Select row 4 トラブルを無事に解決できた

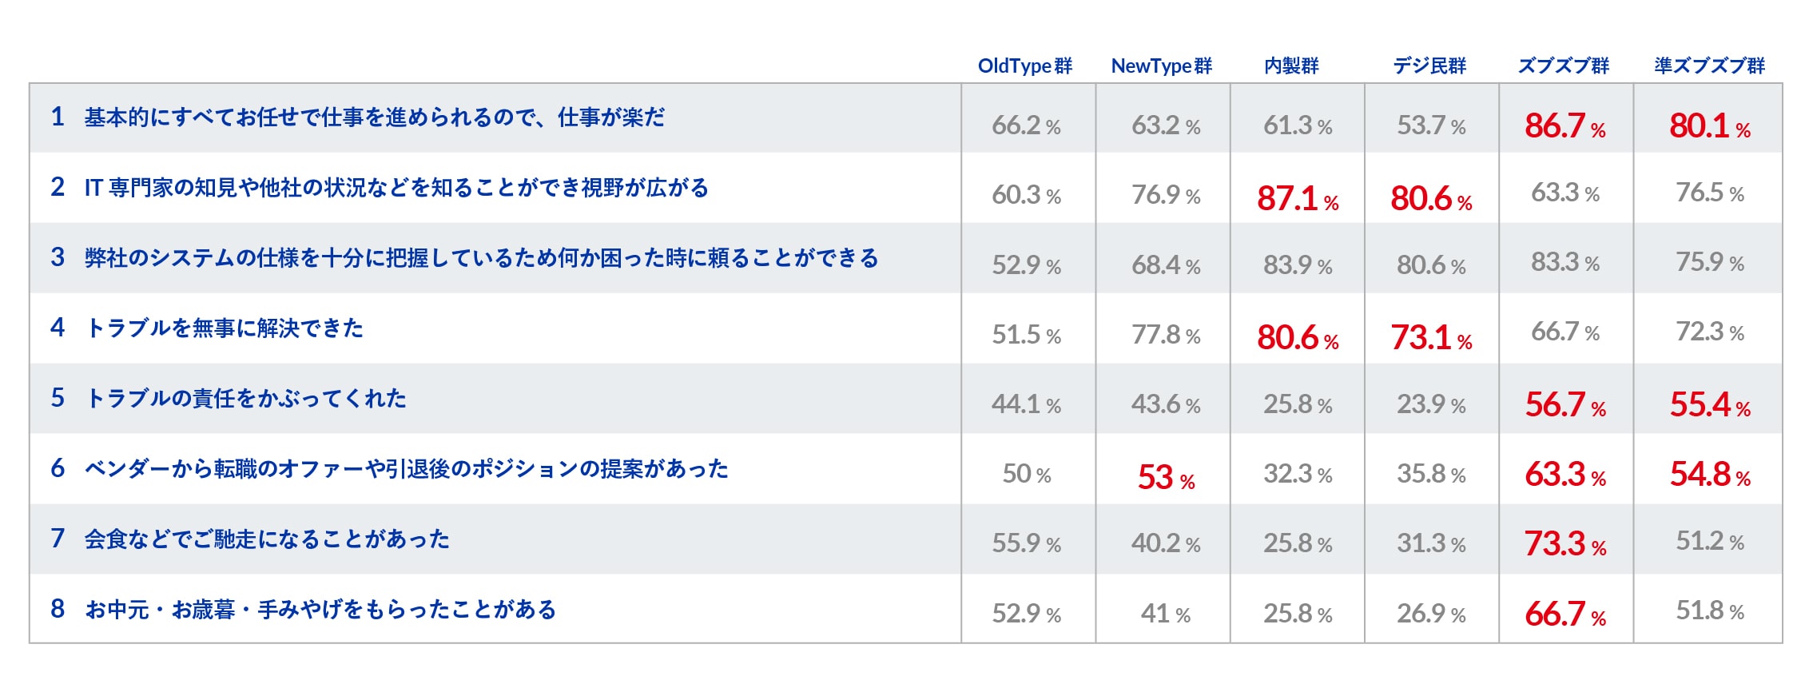coord(224,328)
